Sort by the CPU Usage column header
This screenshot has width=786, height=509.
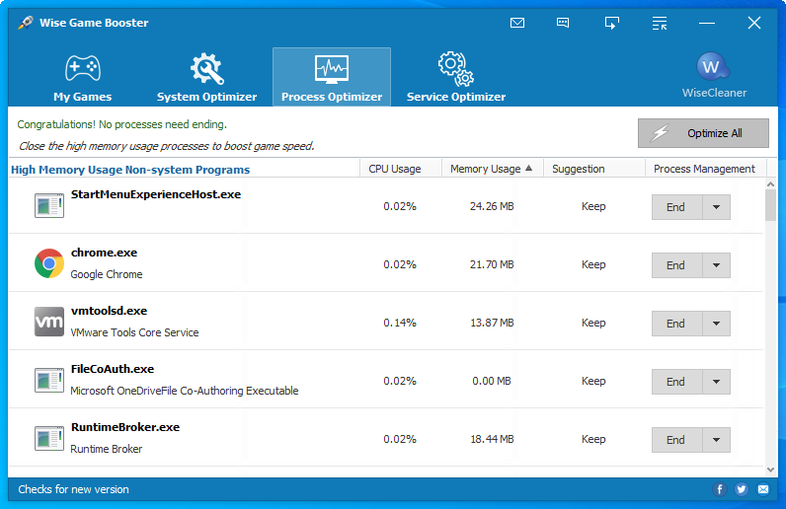tap(395, 169)
